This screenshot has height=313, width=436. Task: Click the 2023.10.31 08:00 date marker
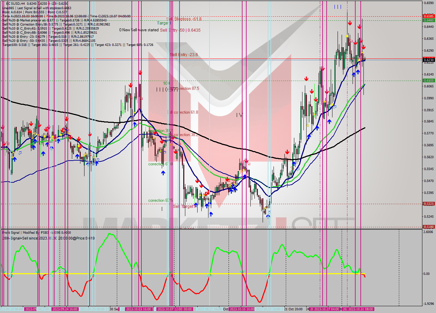tap(360, 309)
